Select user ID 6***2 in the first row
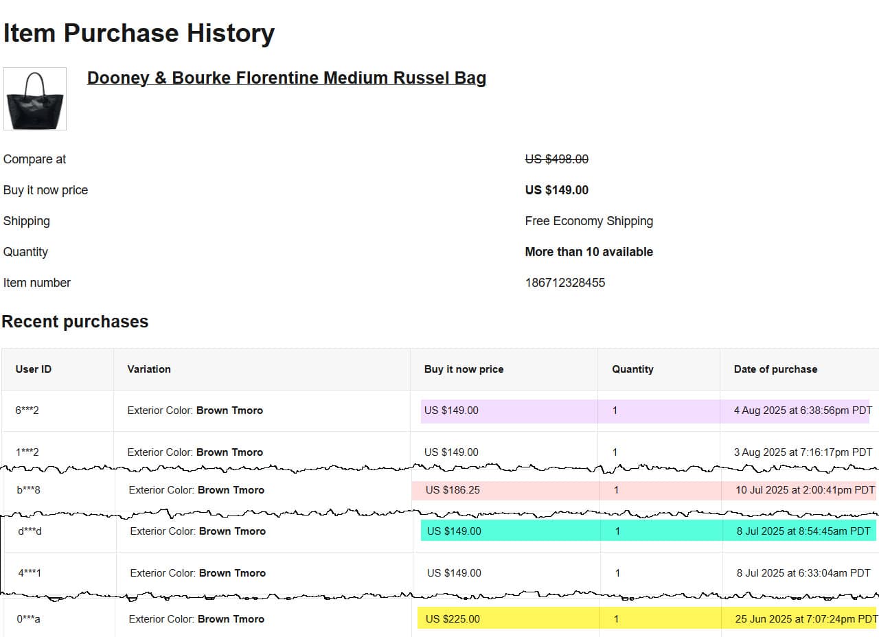Screen dimensions: 879x637 tap(27, 410)
